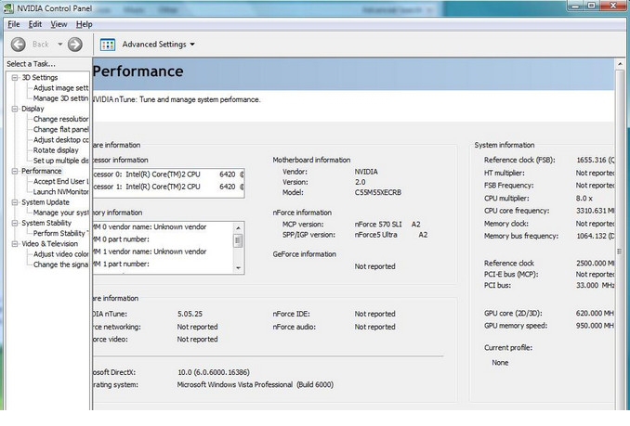
Task: Click memory list scroll up arrow
Action: point(238,227)
